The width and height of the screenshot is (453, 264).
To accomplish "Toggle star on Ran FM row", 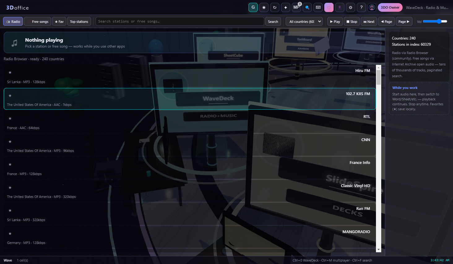I will click(10, 211).
